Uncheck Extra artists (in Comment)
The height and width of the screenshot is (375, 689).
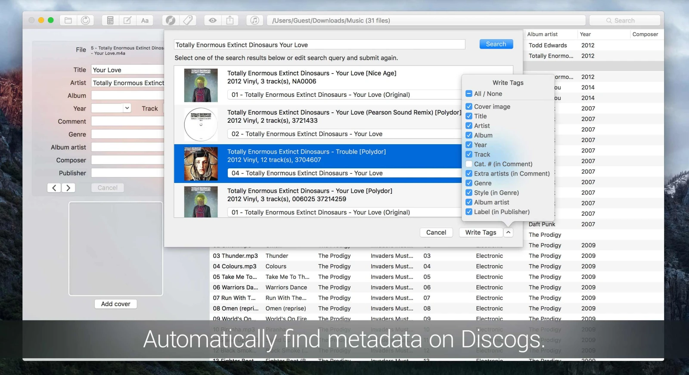click(x=469, y=174)
